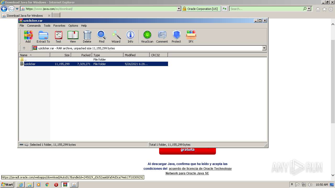
Task: Sort by the Type column header
Action: coord(108,55)
